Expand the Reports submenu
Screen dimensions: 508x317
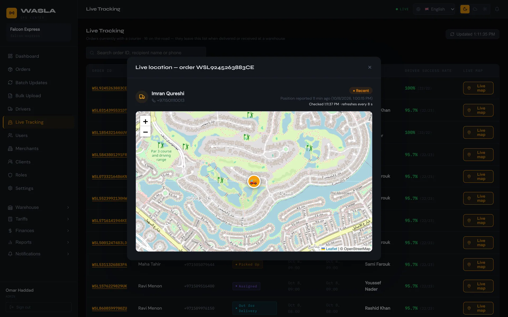[x=39, y=242]
